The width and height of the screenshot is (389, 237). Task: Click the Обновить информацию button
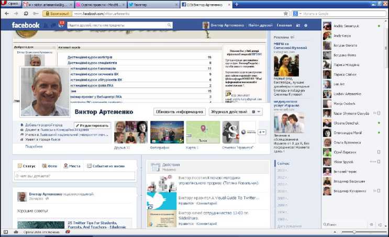pos(179,111)
